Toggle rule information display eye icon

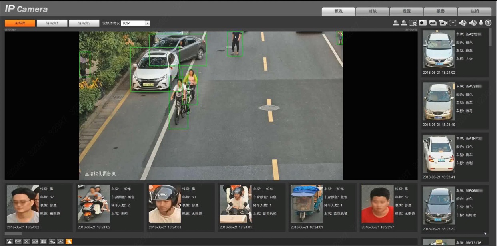(x=52, y=241)
